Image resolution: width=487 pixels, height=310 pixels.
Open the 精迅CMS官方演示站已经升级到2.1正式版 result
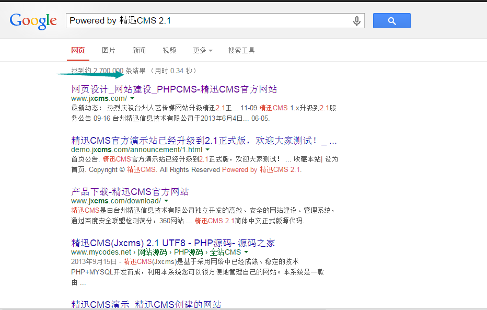coord(204,141)
